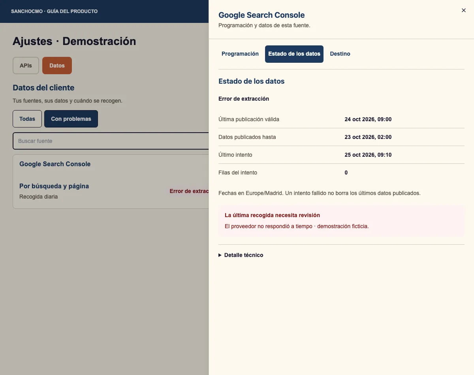Expand the Detalle técnico section
Viewport: 474px width, 375px height.
point(241,255)
